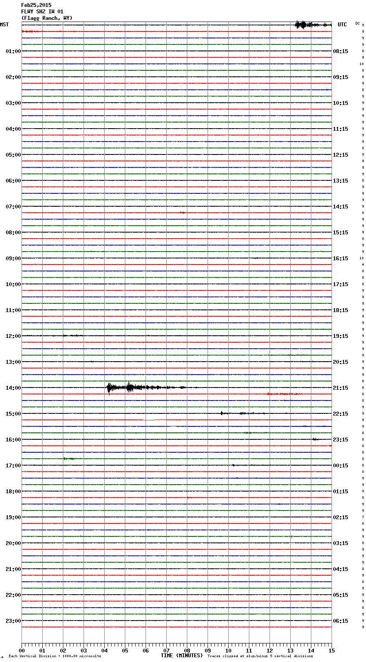Select the 12:00 MST row label
This screenshot has width=366, height=662.
point(13,336)
